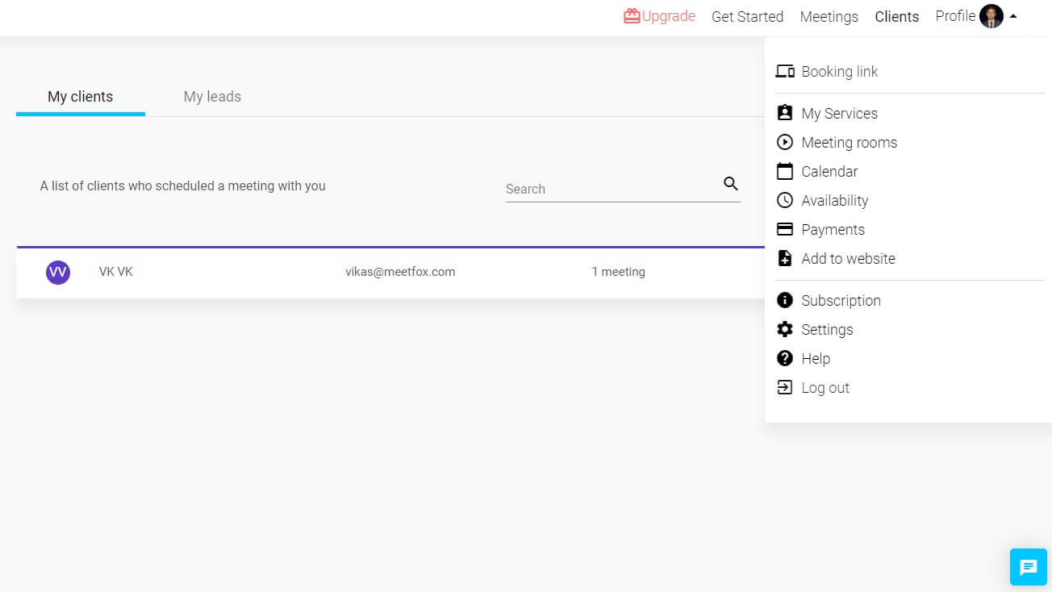This screenshot has width=1052, height=592.
Task: Open the chat widget button
Action: point(1028,567)
